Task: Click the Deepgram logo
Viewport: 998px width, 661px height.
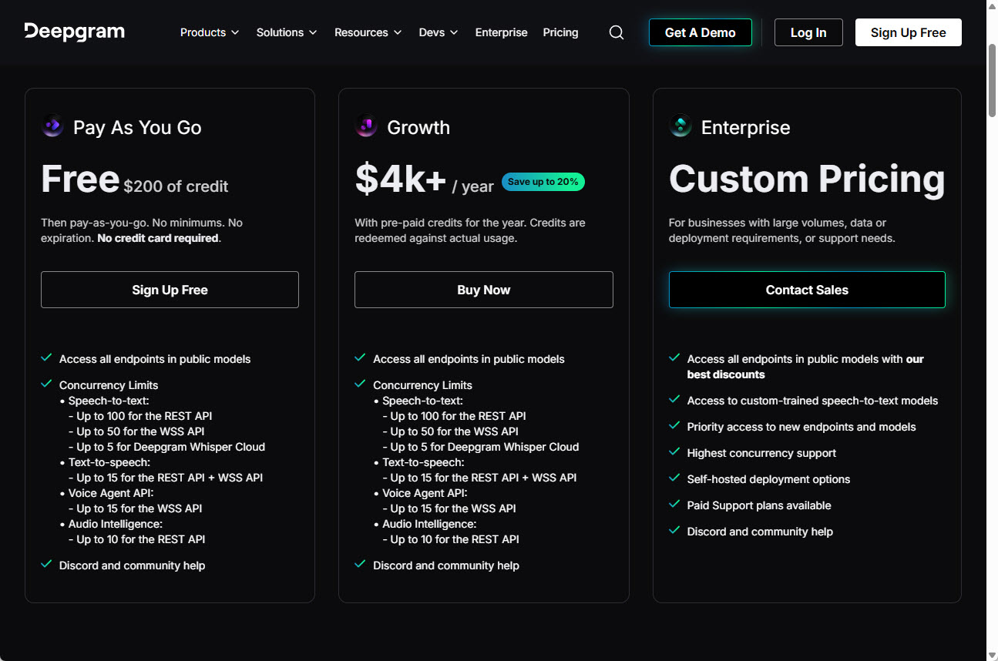Action: [x=75, y=32]
